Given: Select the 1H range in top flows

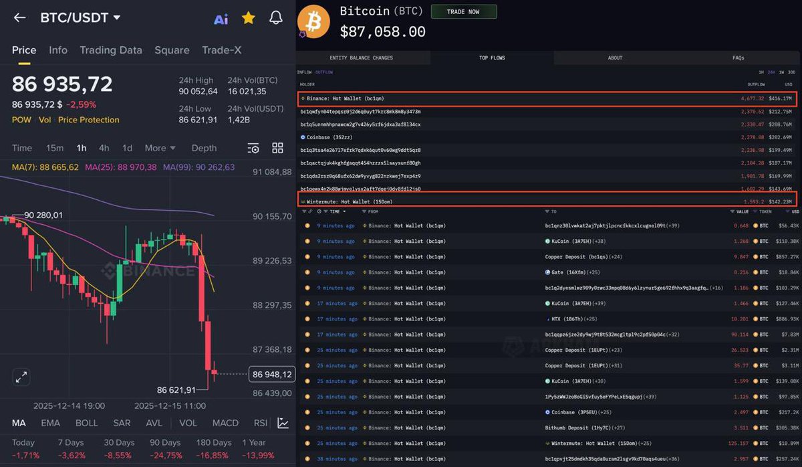Looking at the screenshot, I should [x=761, y=72].
